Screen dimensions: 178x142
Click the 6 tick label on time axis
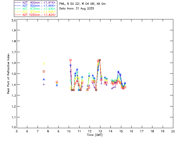pyautogui.click(x=27, y=131)
